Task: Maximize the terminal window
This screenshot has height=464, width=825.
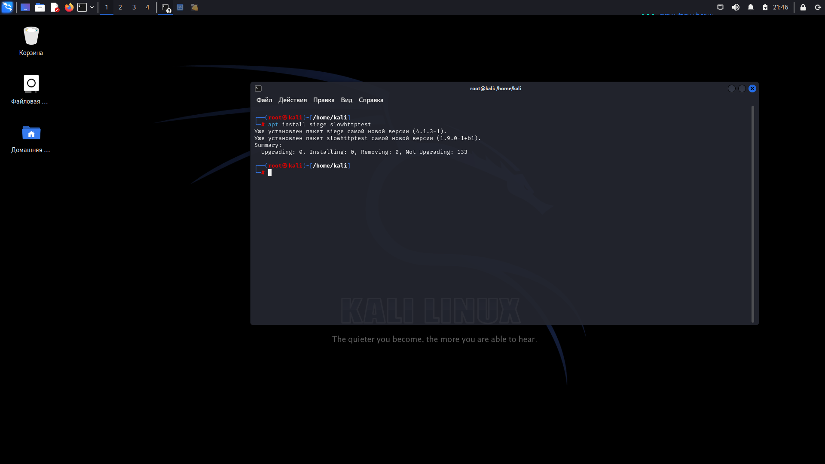Action: 742,89
